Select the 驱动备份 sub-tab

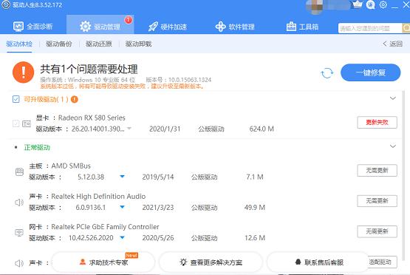coord(59,44)
